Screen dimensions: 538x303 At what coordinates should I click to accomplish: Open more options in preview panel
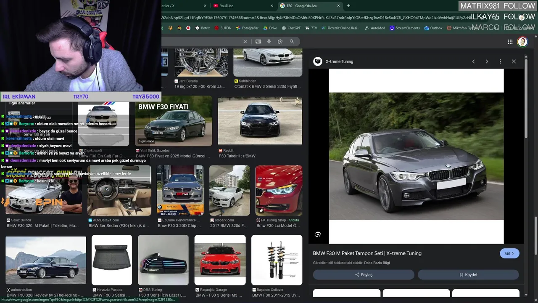(x=500, y=61)
